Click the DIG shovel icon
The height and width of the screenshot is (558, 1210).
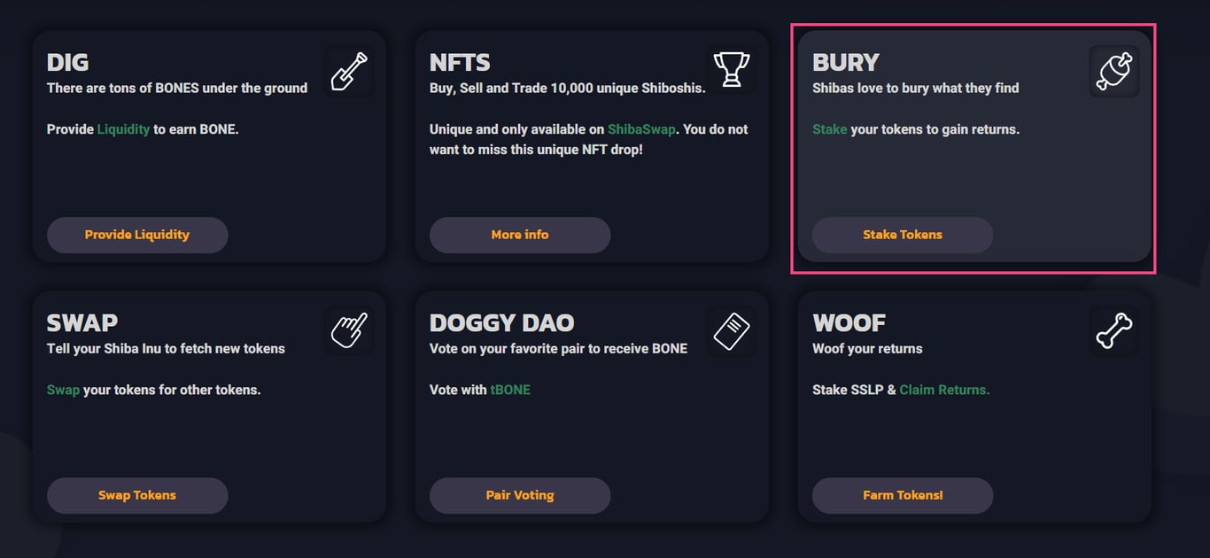coord(348,72)
